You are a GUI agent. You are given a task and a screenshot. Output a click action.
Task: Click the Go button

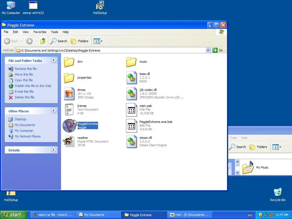point(218,50)
